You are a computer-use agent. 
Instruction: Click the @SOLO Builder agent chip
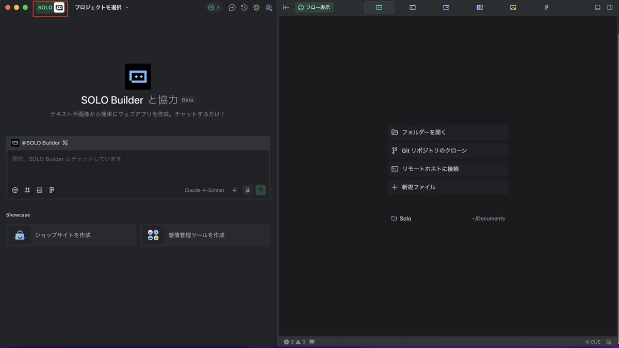pos(36,143)
